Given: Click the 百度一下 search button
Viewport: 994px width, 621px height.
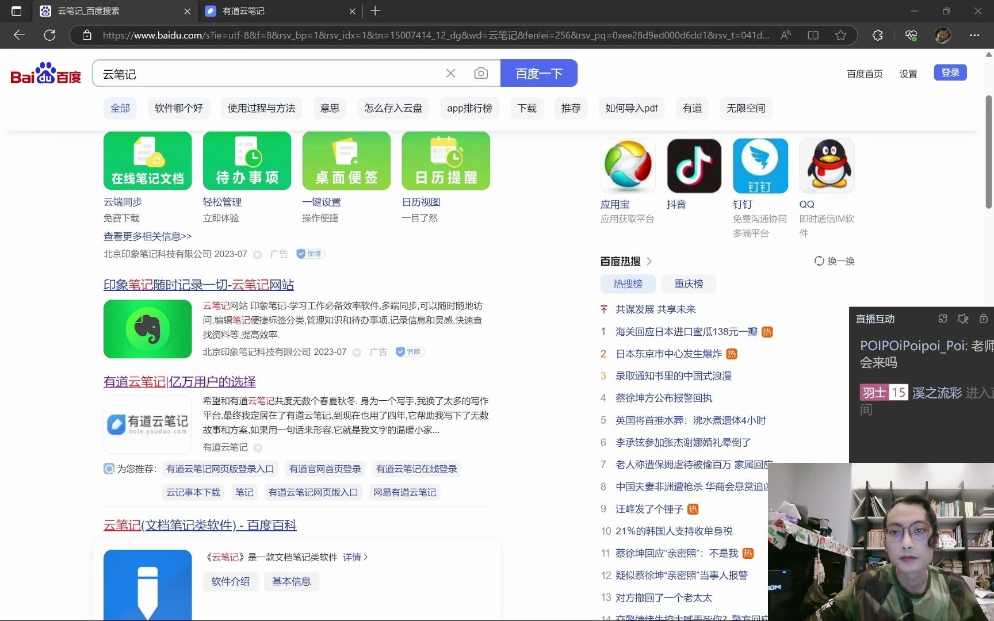Looking at the screenshot, I should click(x=539, y=73).
